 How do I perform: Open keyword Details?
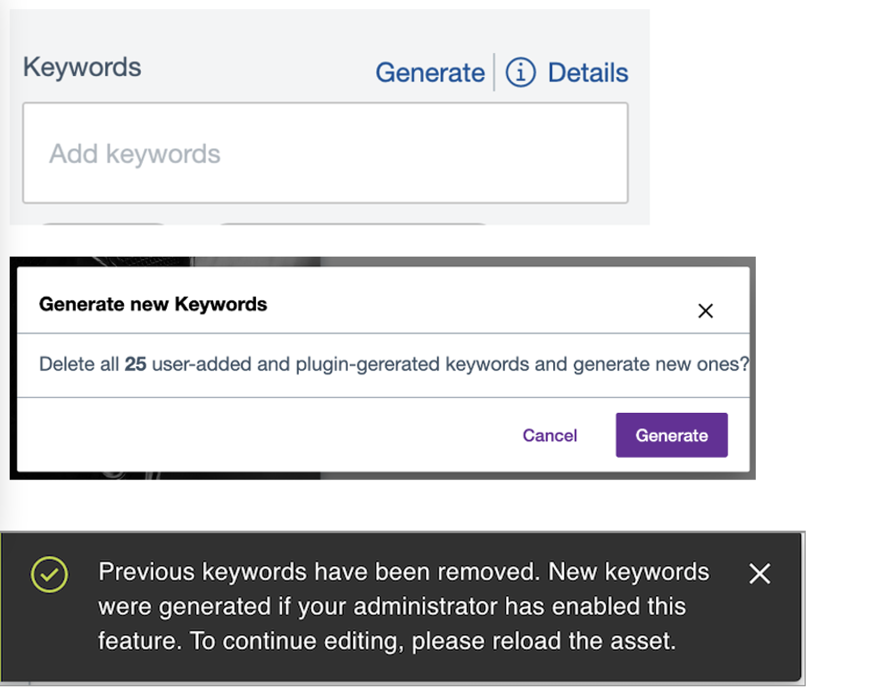click(x=587, y=72)
